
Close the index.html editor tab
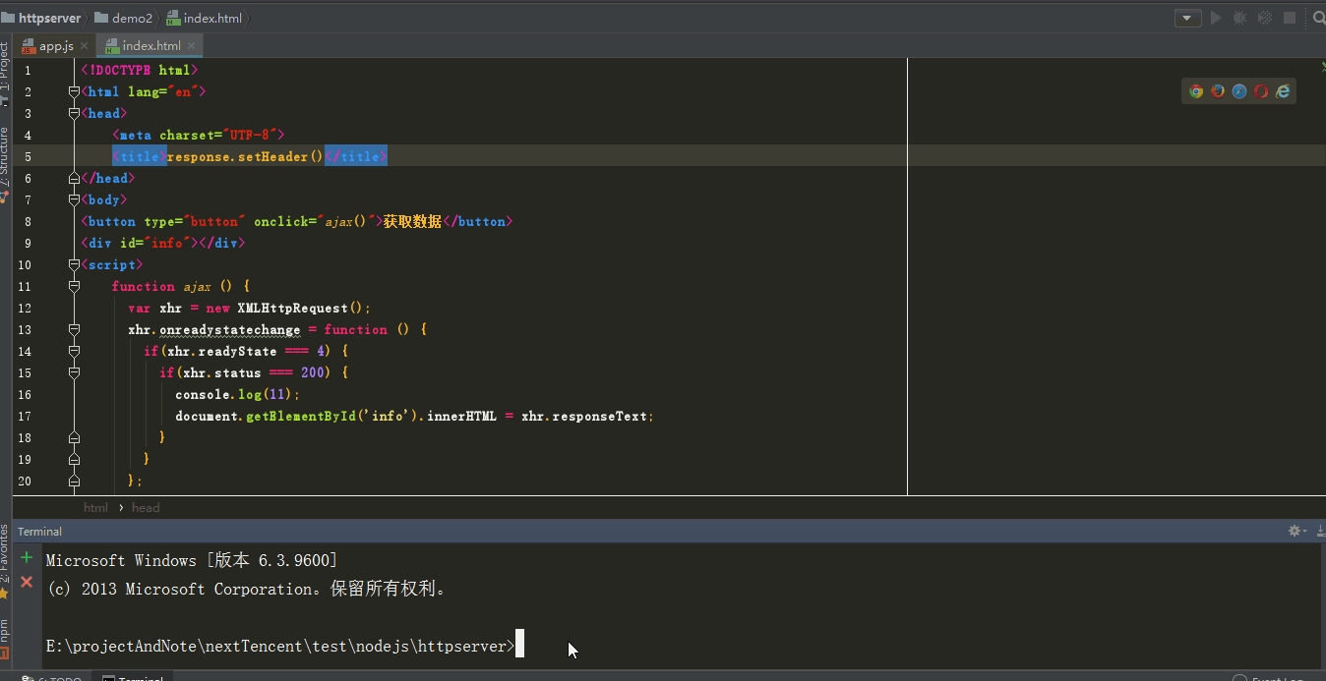coord(191,46)
